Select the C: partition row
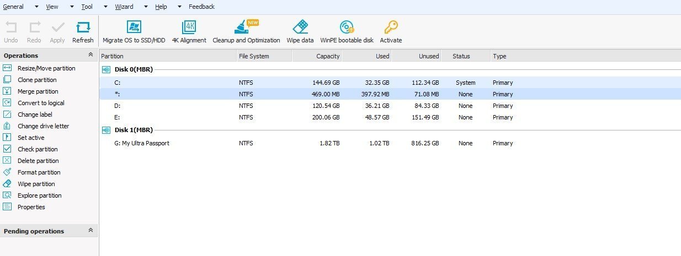Image resolution: width=681 pixels, height=256 pixels. pyautogui.click(x=390, y=83)
